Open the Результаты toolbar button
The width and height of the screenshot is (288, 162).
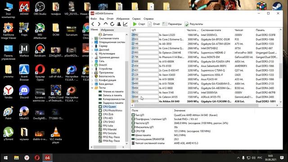194,24
